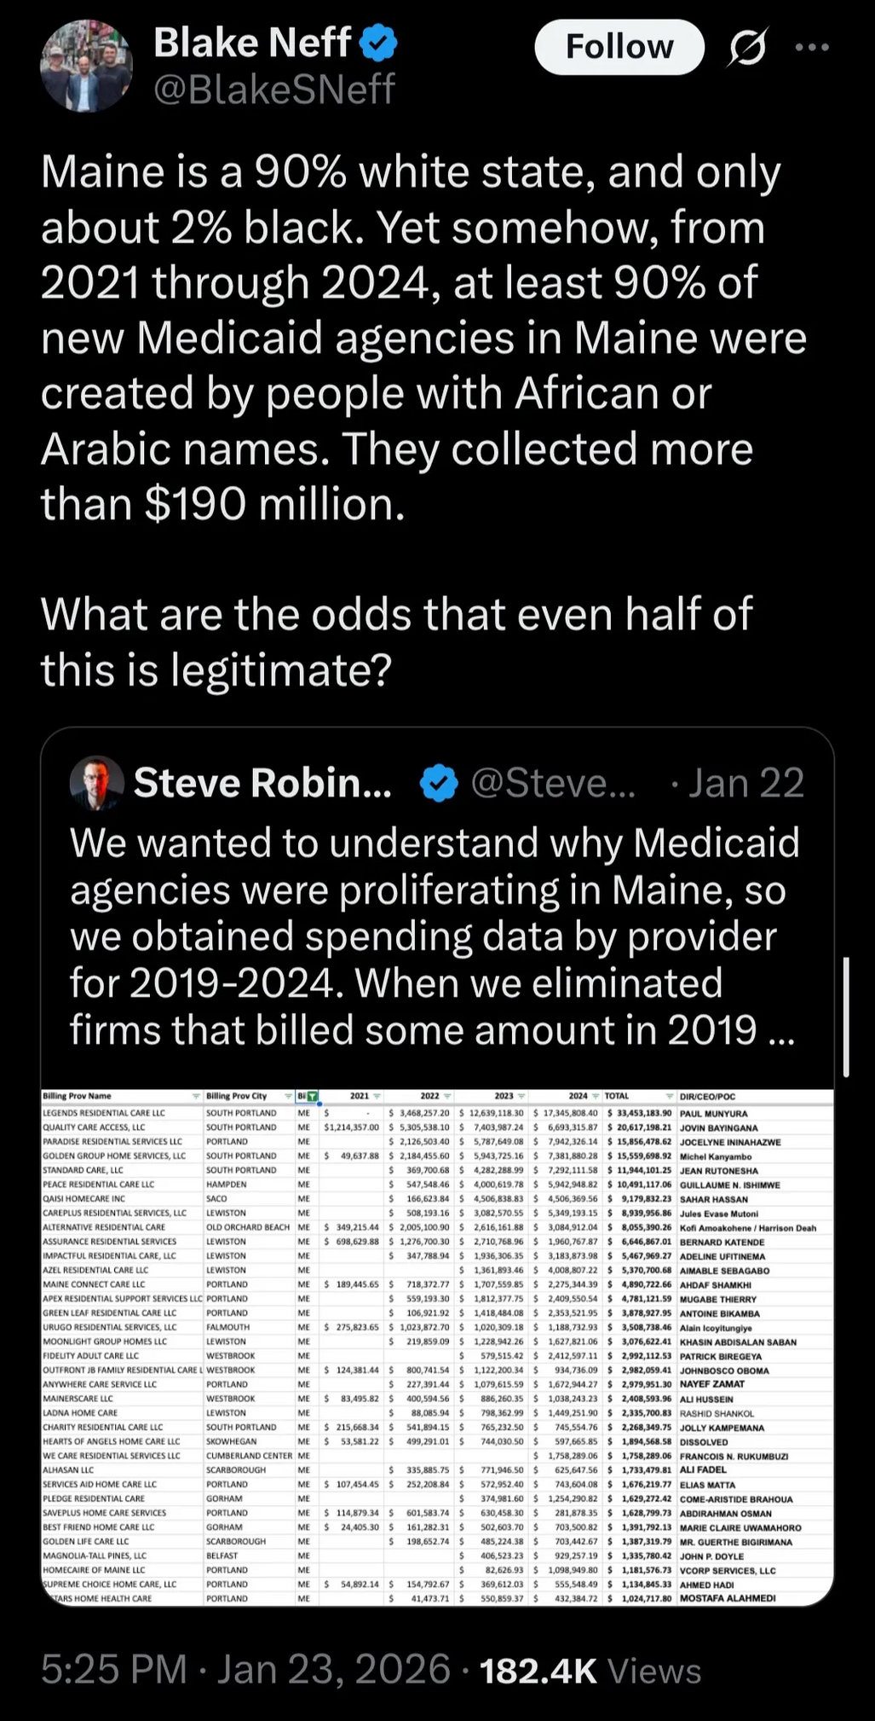Screen dimensions: 875x1721
Task: Click the 182.4K Views count
Action: [590, 1670]
